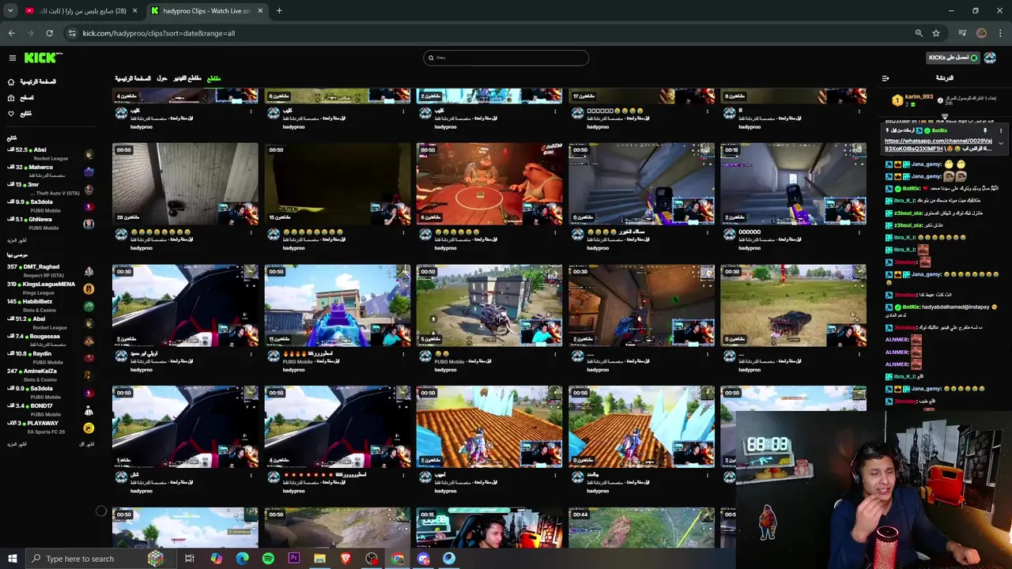Click hadyproo avatar under poker clip
Screen dimensions: 1012x569
click(425, 235)
